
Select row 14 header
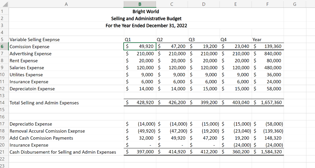point(4,103)
